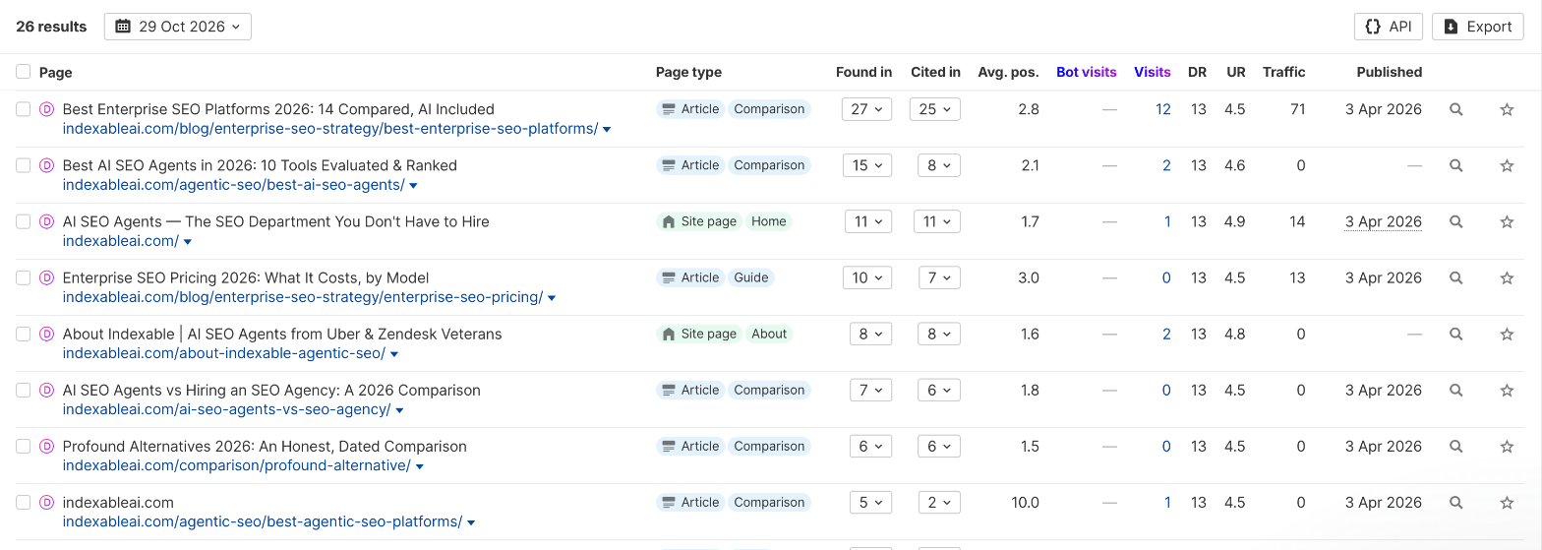
Task: Toggle the select-all checkbox in Page header
Action: coord(24,72)
